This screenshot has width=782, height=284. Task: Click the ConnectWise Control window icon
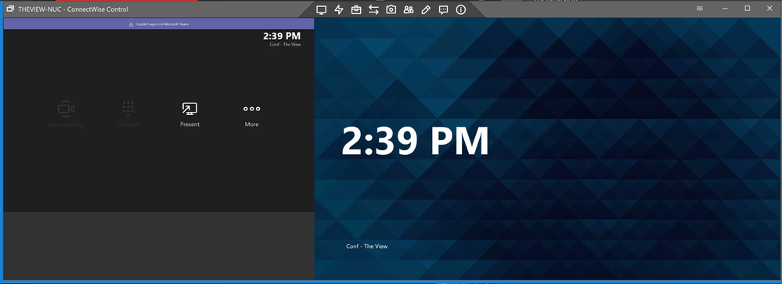10,9
